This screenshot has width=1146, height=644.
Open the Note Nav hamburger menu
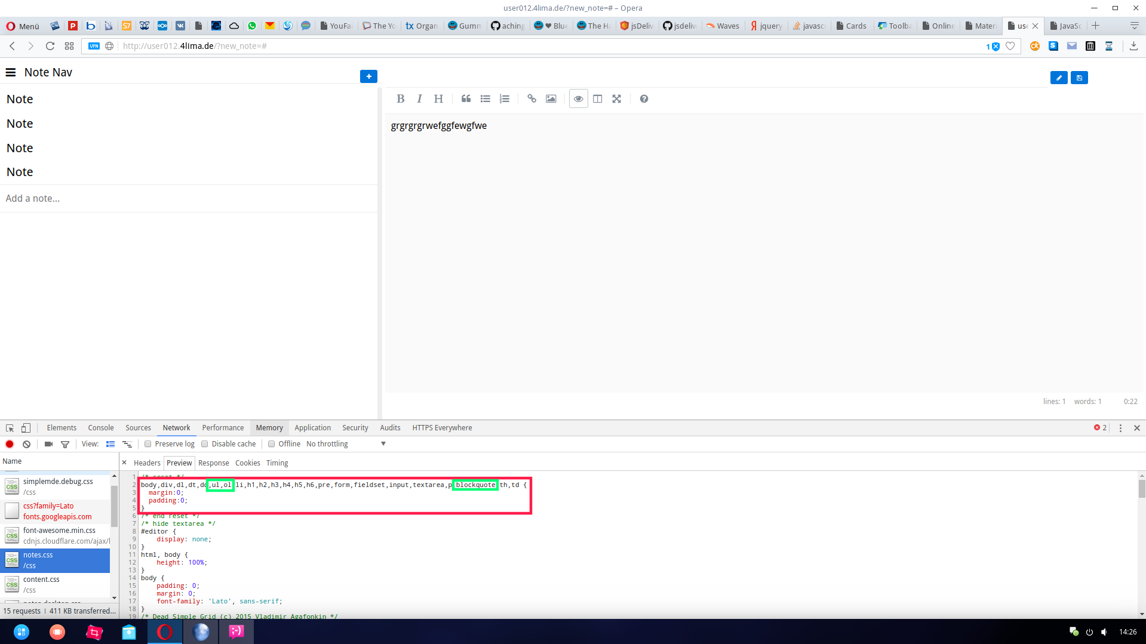click(x=11, y=72)
